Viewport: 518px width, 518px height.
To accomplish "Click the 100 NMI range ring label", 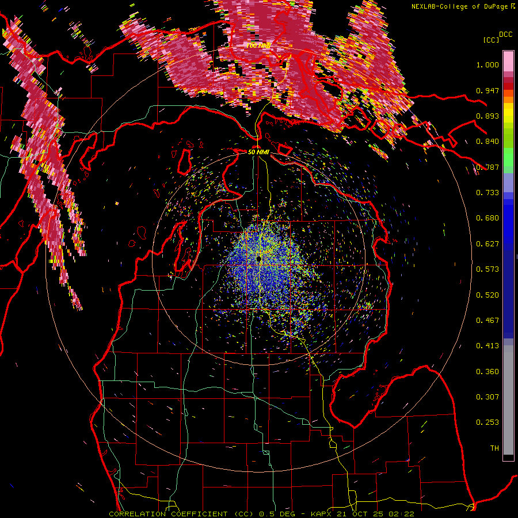I will [258, 45].
